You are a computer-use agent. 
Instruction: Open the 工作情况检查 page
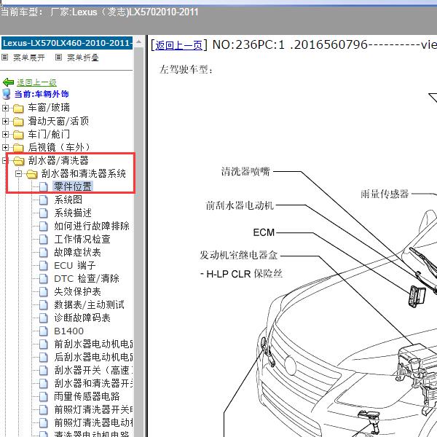coord(82,239)
